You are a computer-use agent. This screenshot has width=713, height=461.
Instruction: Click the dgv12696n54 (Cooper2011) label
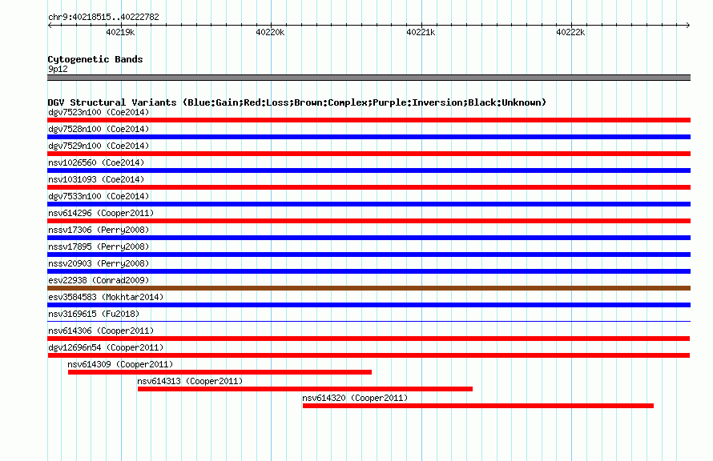[106, 347]
